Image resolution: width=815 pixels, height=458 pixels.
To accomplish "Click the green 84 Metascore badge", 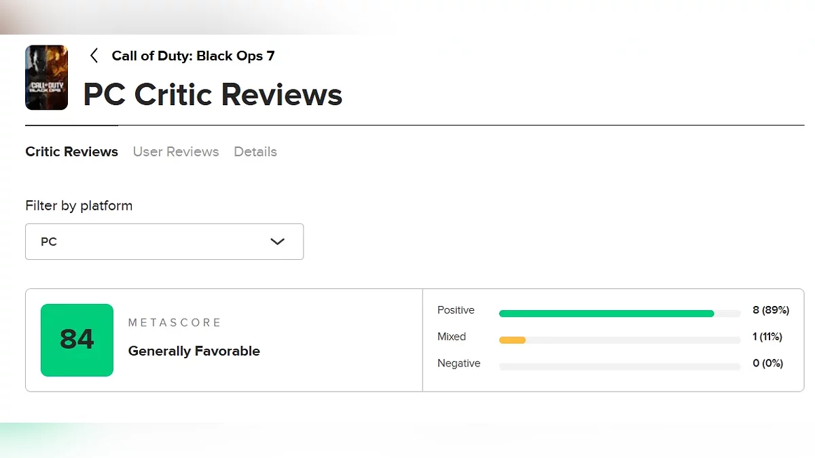I will tap(77, 340).
